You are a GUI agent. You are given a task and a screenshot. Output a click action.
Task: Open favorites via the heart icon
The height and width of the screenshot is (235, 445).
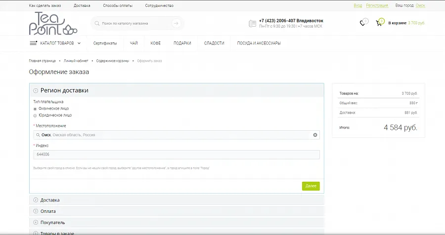[x=362, y=23]
